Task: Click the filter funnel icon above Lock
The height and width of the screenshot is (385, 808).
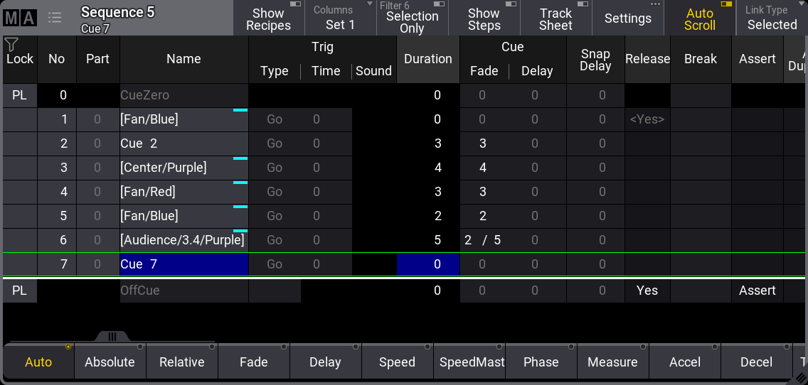Action: point(11,45)
